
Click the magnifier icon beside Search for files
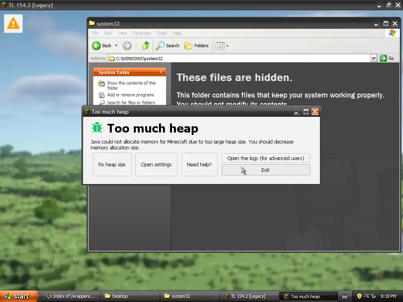pyautogui.click(x=102, y=103)
